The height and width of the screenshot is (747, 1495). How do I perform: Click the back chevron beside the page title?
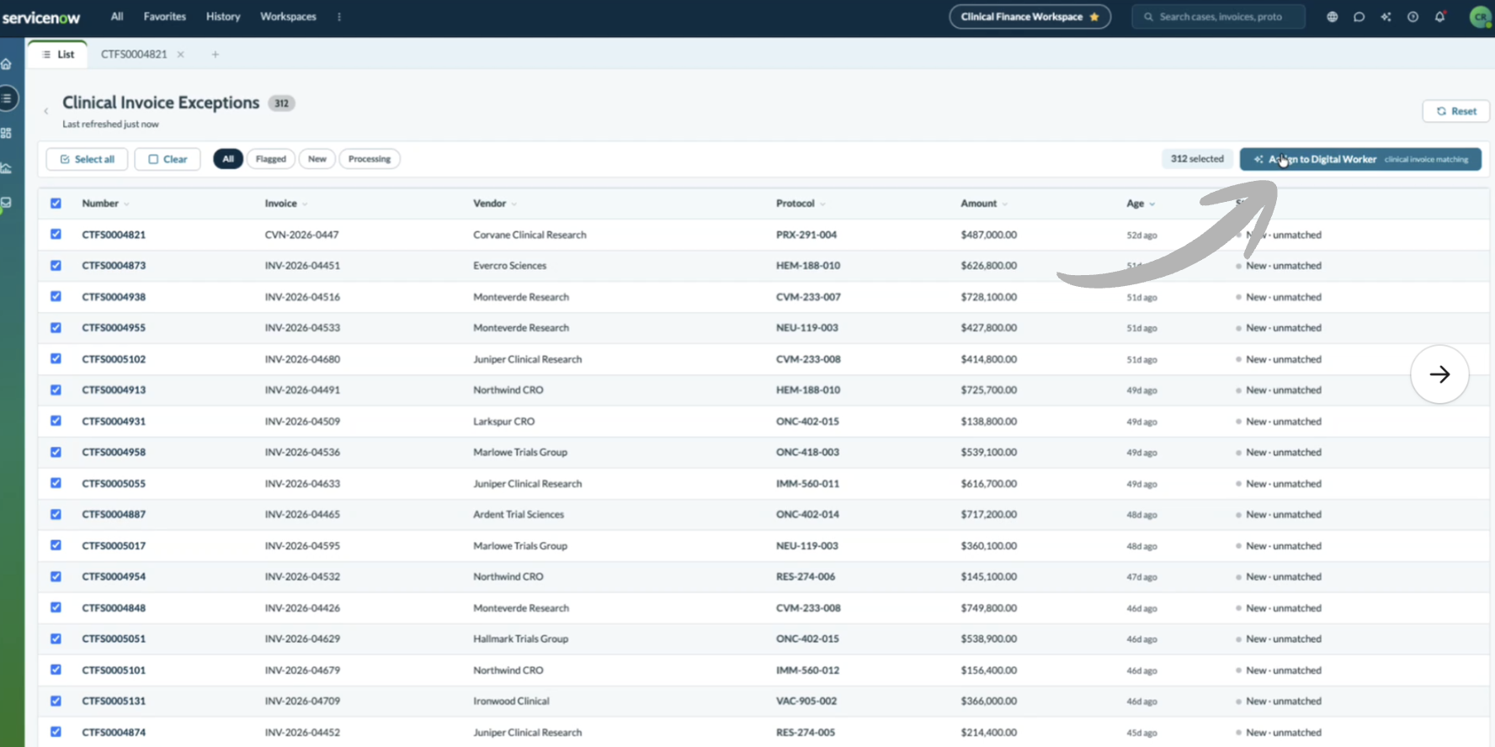(46, 111)
